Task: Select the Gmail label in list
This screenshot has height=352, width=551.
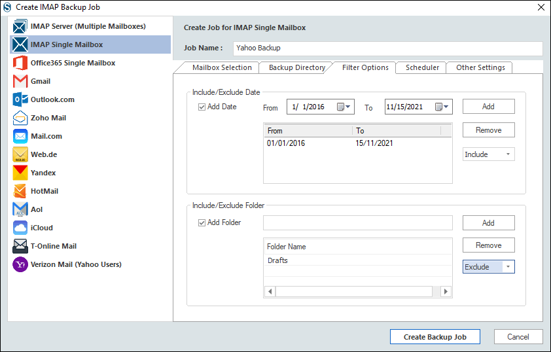Action: pos(41,81)
